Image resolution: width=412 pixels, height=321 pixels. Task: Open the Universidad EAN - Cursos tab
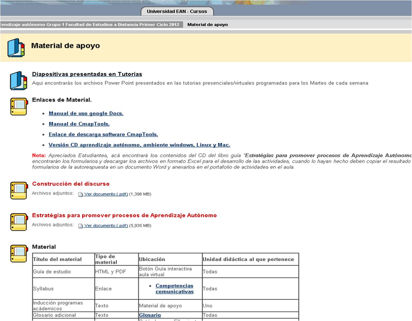(x=177, y=11)
